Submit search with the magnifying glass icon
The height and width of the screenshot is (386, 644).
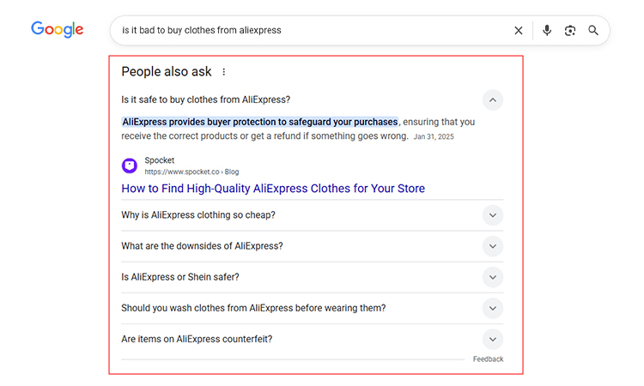point(593,30)
